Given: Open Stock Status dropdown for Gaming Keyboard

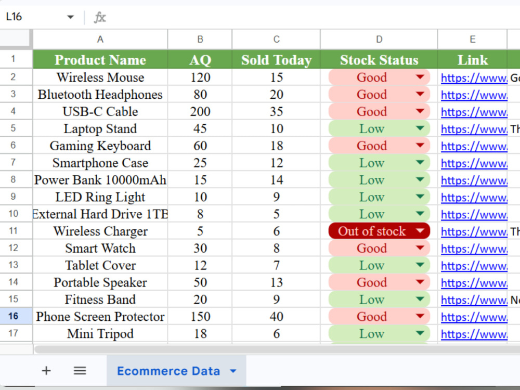Looking at the screenshot, I should coord(420,145).
